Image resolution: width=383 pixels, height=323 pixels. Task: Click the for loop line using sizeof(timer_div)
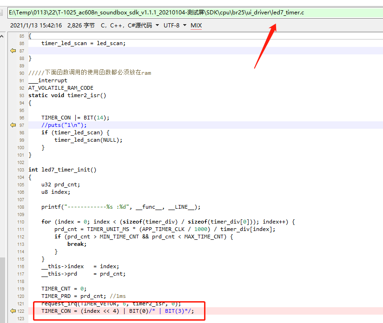(168, 222)
